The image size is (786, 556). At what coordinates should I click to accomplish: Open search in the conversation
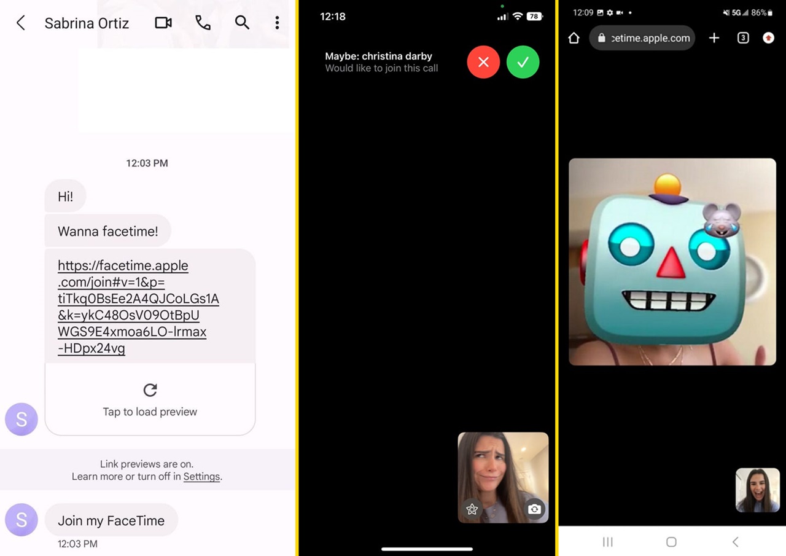(242, 23)
